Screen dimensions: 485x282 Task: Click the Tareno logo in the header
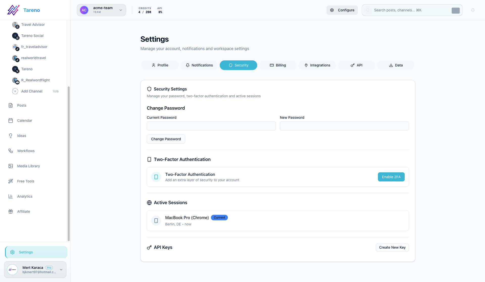point(13,10)
